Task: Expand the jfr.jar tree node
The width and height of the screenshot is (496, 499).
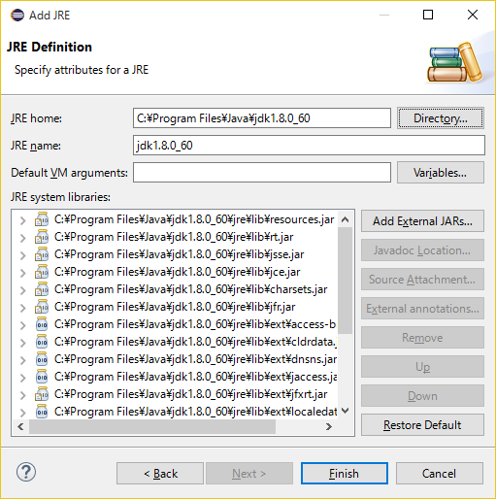Action: pyautogui.click(x=22, y=308)
